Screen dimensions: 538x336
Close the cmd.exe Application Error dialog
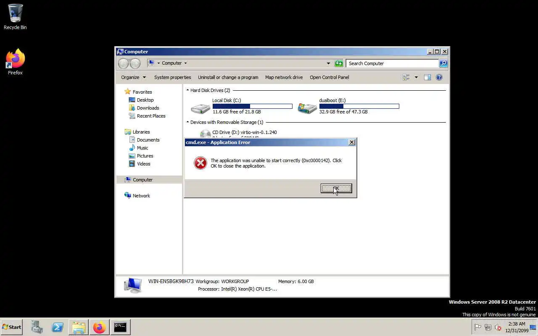tap(352, 142)
